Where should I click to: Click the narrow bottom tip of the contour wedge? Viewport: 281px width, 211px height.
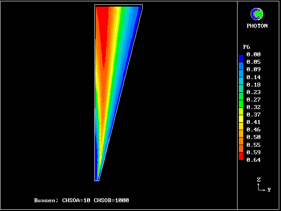click(x=97, y=177)
